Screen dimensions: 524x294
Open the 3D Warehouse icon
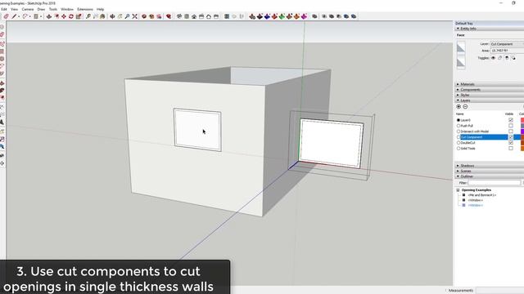(144, 16)
